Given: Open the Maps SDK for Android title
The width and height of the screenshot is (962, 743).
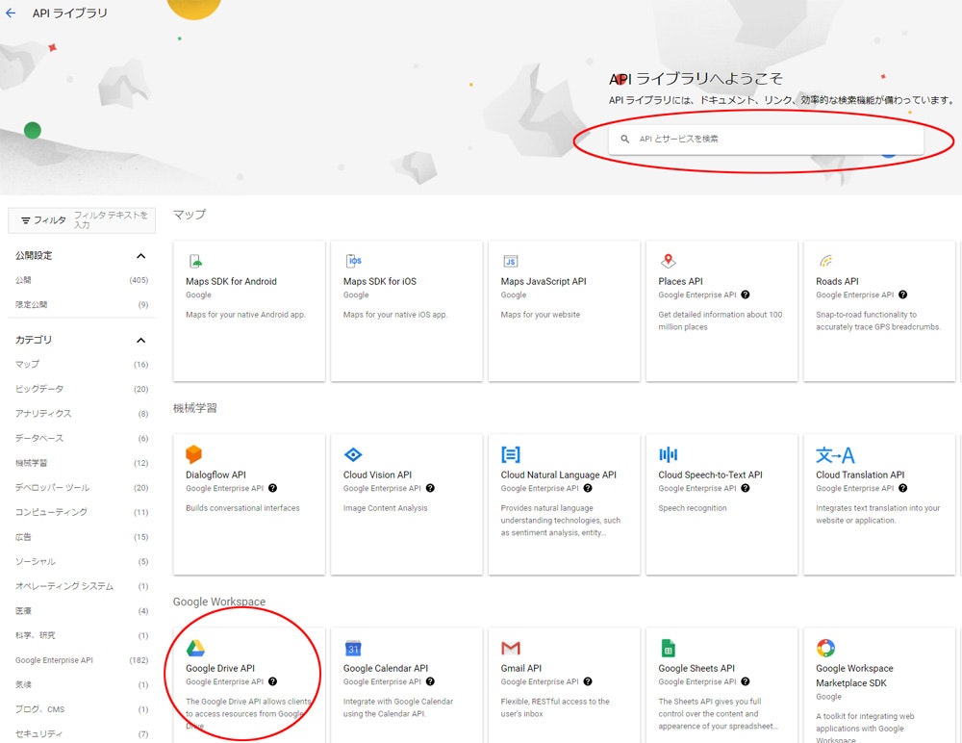Looking at the screenshot, I should coord(231,281).
